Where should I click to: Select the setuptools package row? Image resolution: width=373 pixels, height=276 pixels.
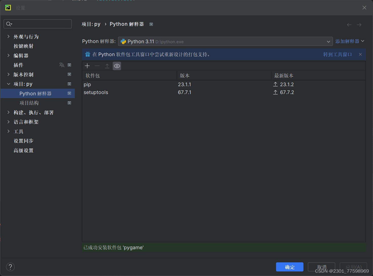224,92
